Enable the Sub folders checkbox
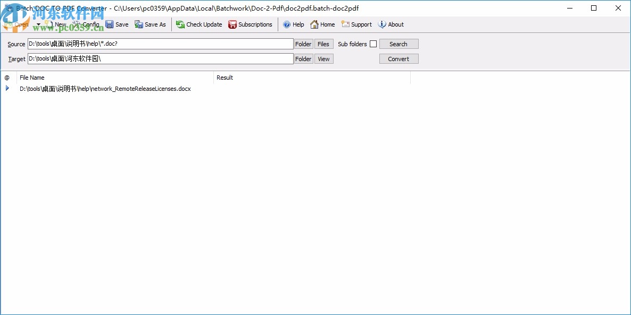Viewport: 631px width, 315px height. coord(373,44)
